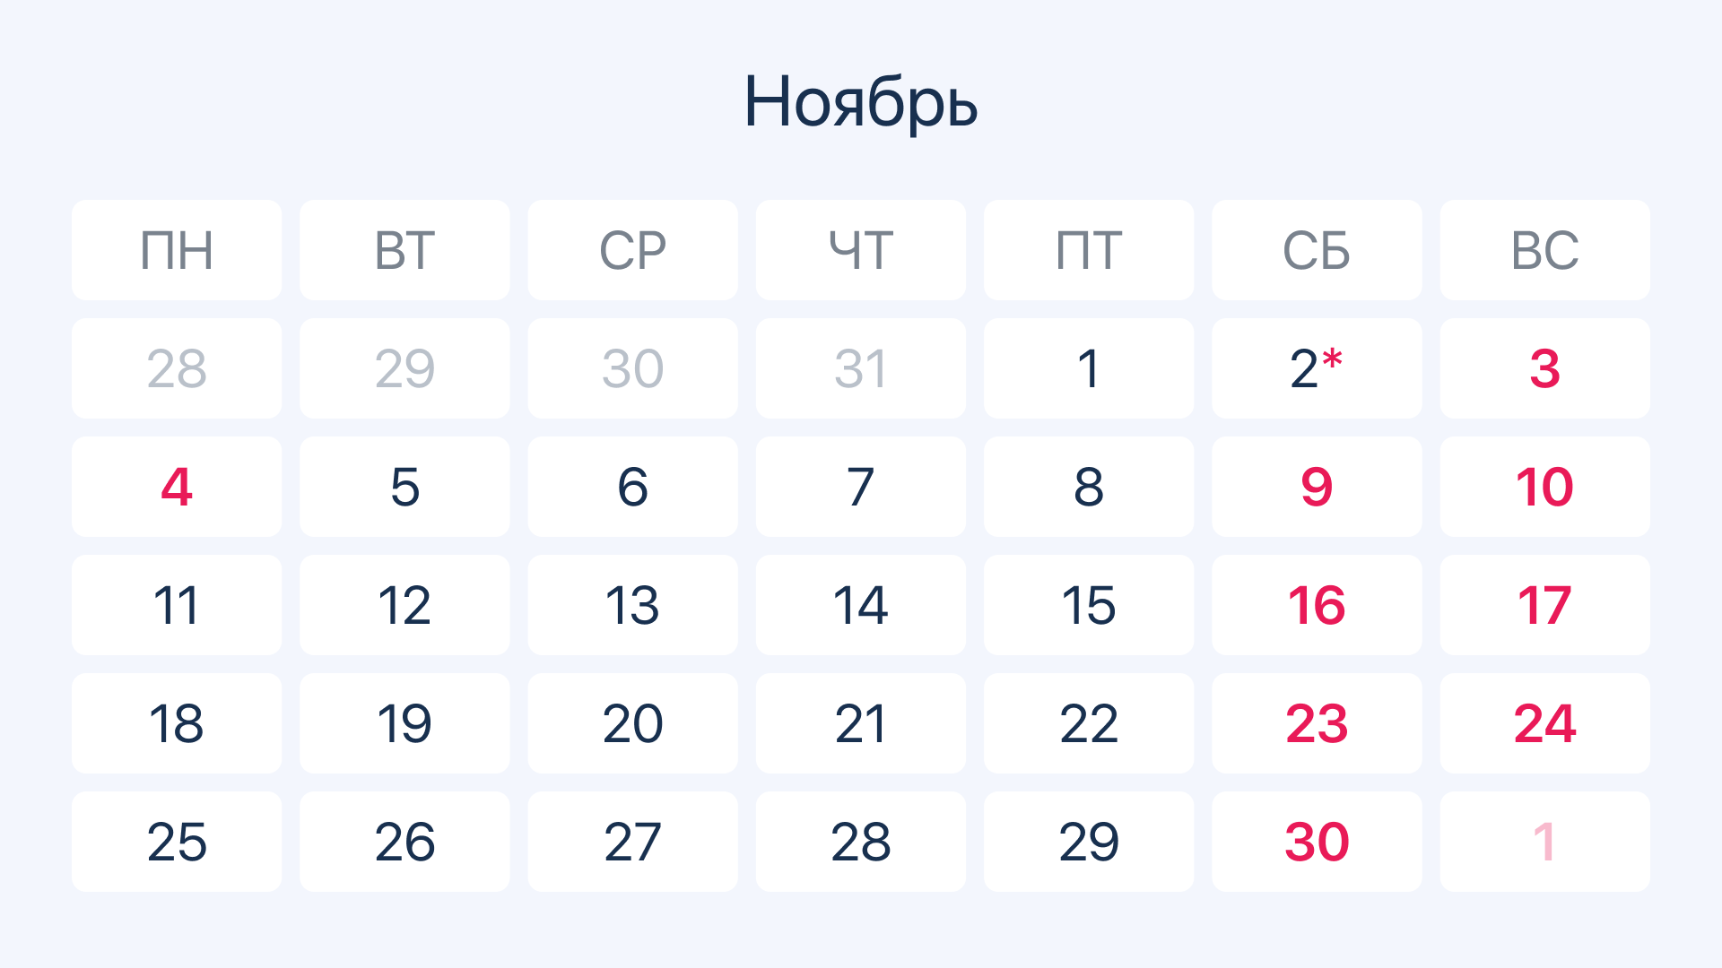1722x968 pixels.
Task: Click greyed-out October 28 cell
Action: (x=177, y=368)
